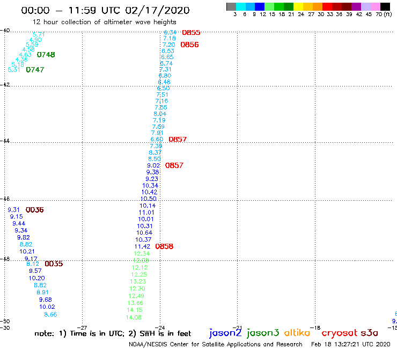Click the cyan reading 5.71

39,34
